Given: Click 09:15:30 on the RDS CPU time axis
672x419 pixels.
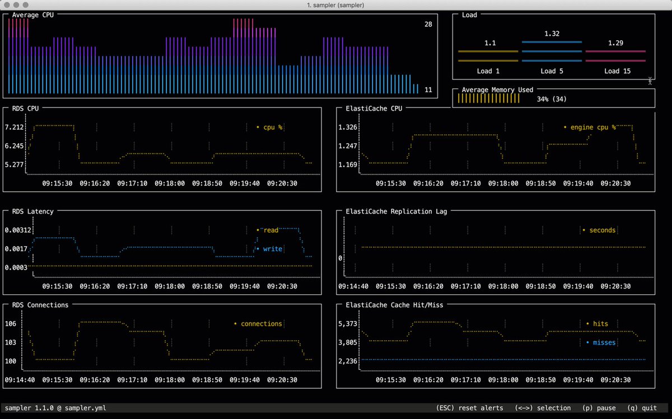Looking at the screenshot, I should point(57,183).
